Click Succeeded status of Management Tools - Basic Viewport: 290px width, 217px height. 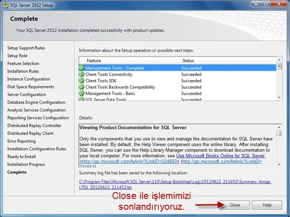tap(191, 93)
